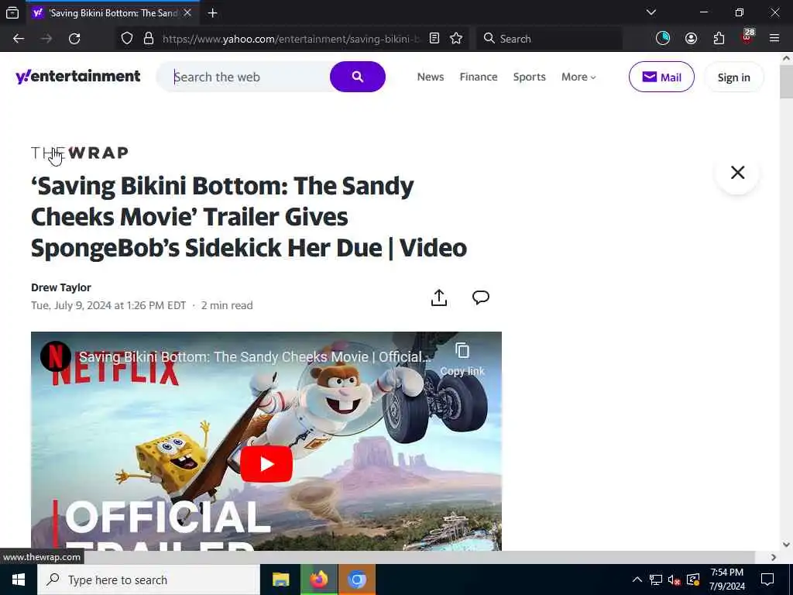Click Firefox icon in taskbar

318,580
